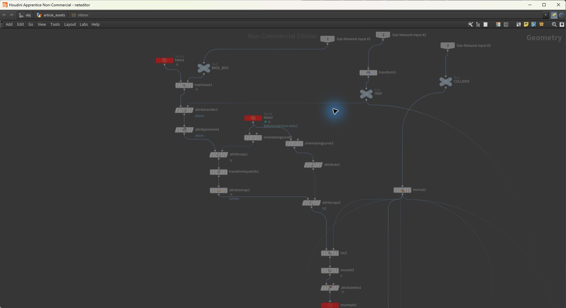Open the Tools menu
The image size is (566, 308).
(55, 24)
